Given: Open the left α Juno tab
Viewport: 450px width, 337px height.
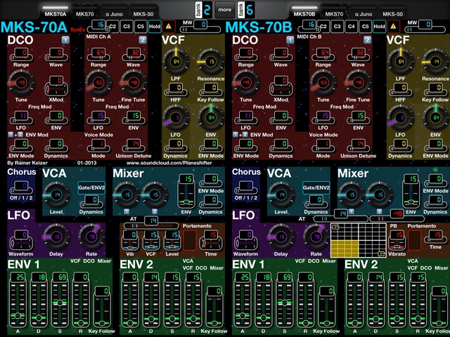Looking at the screenshot, I should tap(114, 12).
